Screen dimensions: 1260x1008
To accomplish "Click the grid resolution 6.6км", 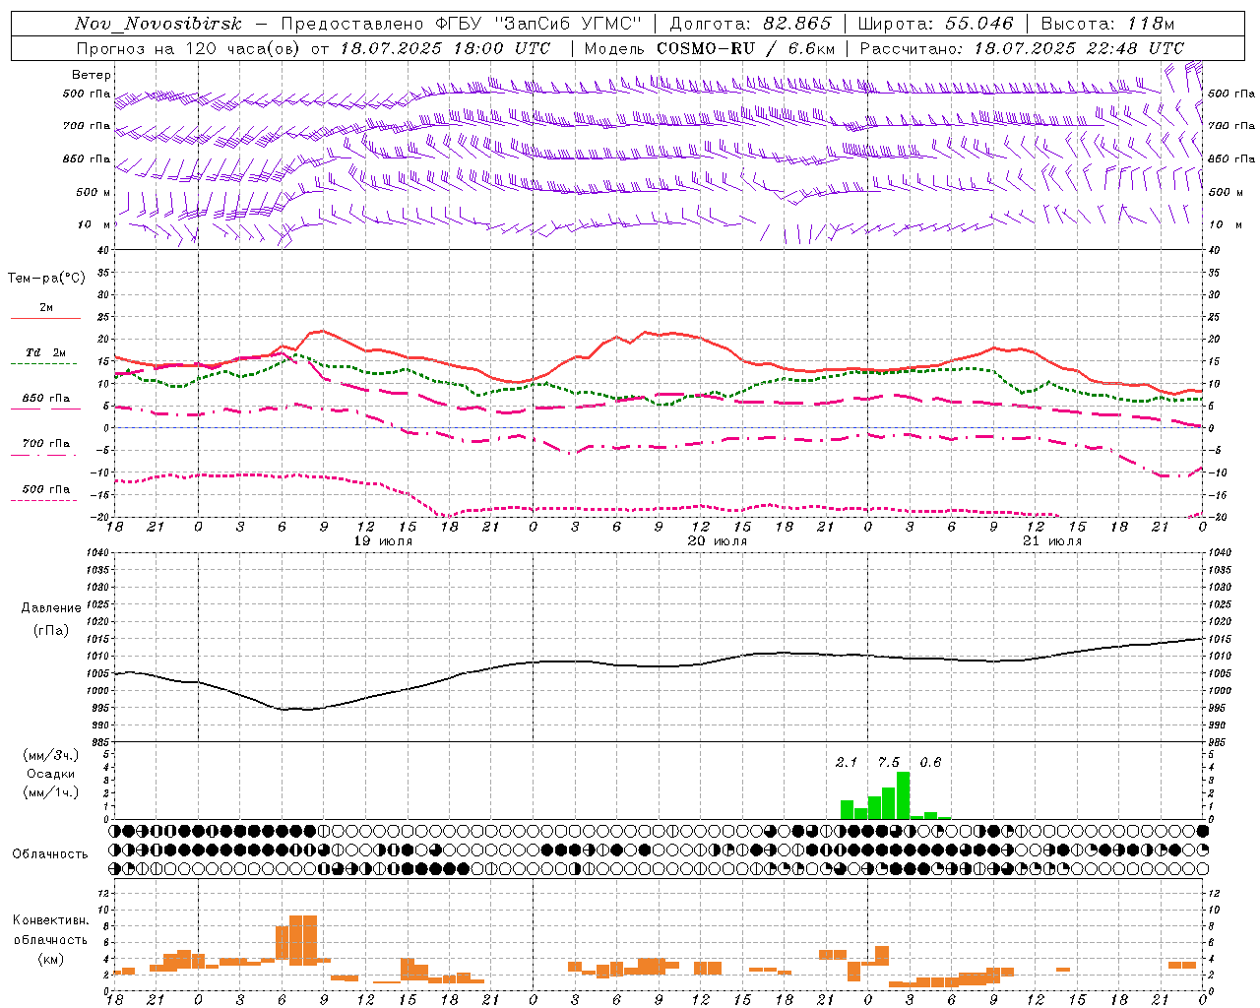I will [812, 48].
